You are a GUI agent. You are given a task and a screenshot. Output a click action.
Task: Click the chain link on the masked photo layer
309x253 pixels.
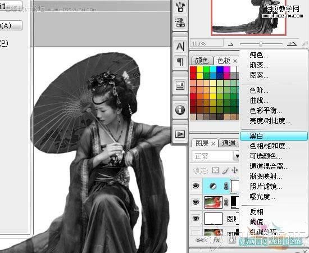(226, 202)
